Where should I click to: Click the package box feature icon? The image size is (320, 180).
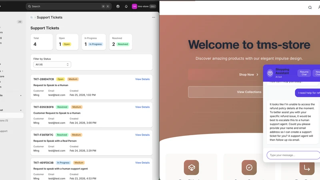[191, 167]
